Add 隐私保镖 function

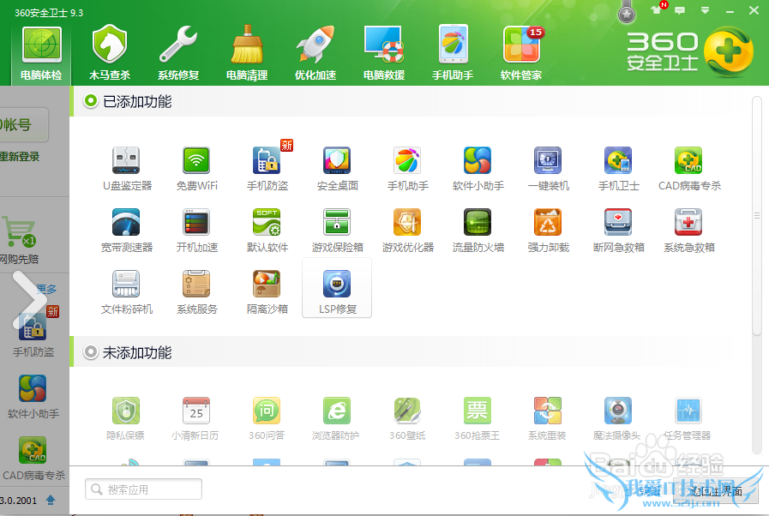tap(125, 419)
